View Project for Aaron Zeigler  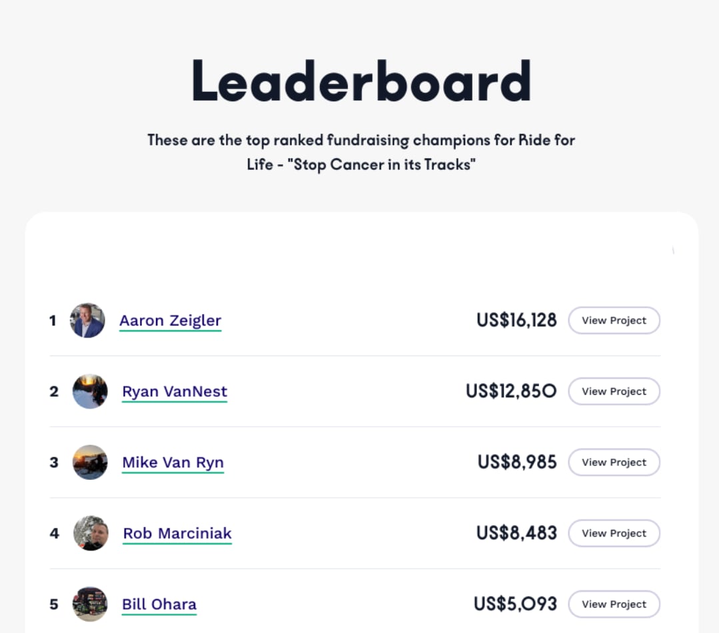[614, 321]
